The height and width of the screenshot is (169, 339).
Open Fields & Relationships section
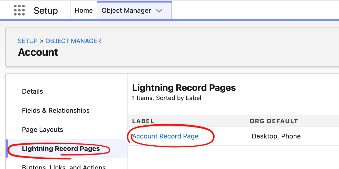point(56,110)
